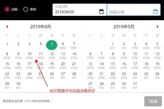Image resolution: width=164 pixels, height=109 pixels.
Task: Select April 24 in the calendar
Action: pyautogui.click(x=30, y=76)
